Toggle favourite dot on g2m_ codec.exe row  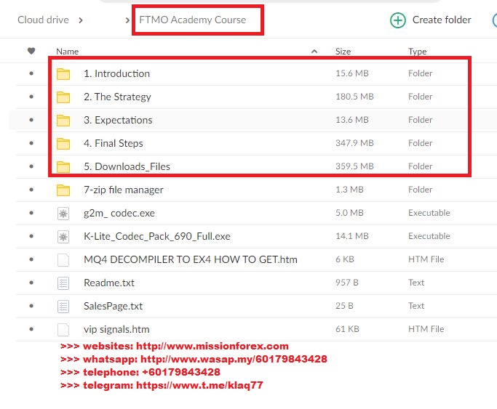31,213
